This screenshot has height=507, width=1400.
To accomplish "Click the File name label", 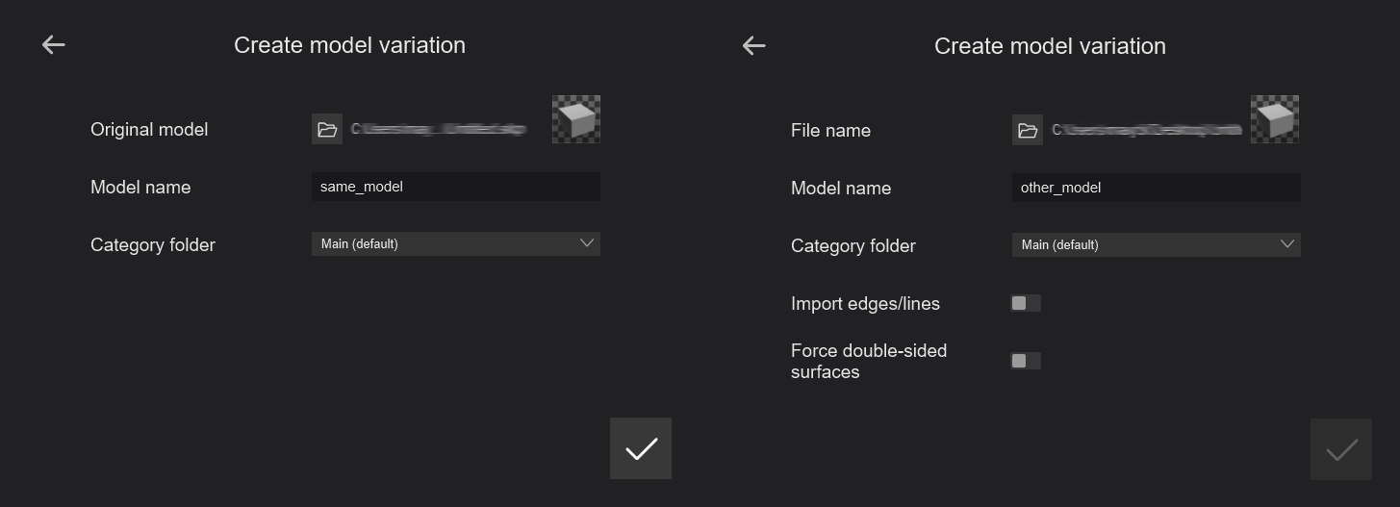I will tap(830, 131).
